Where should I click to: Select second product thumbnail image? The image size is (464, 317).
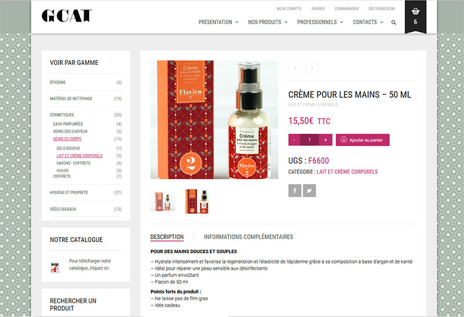pos(197,201)
